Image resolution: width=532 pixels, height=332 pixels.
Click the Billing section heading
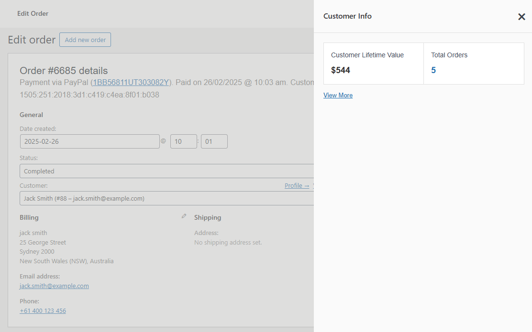[29, 217]
